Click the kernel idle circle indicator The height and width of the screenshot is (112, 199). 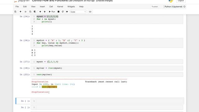click(x=184, y=7)
